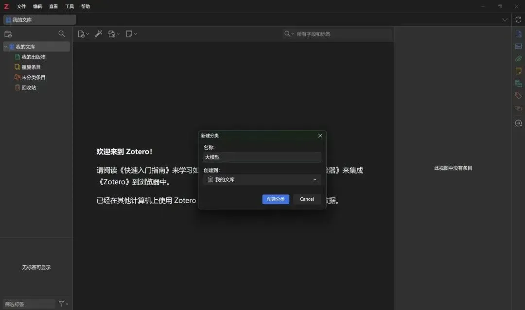Image resolution: width=525 pixels, height=310 pixels.
Task: Click the Zotero Z logo icon
Action: [x=6, y=6]
